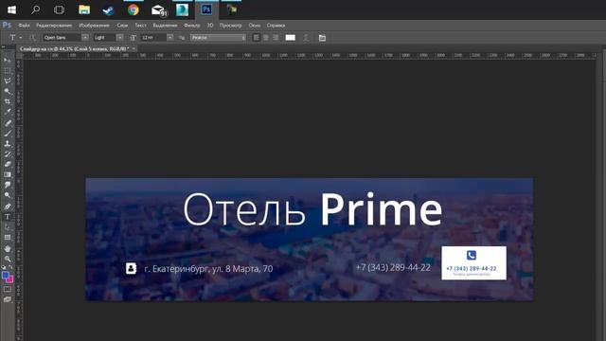Change screen mode from toolbox
Viewport: 606px width, 341px height.
[8, 299]
